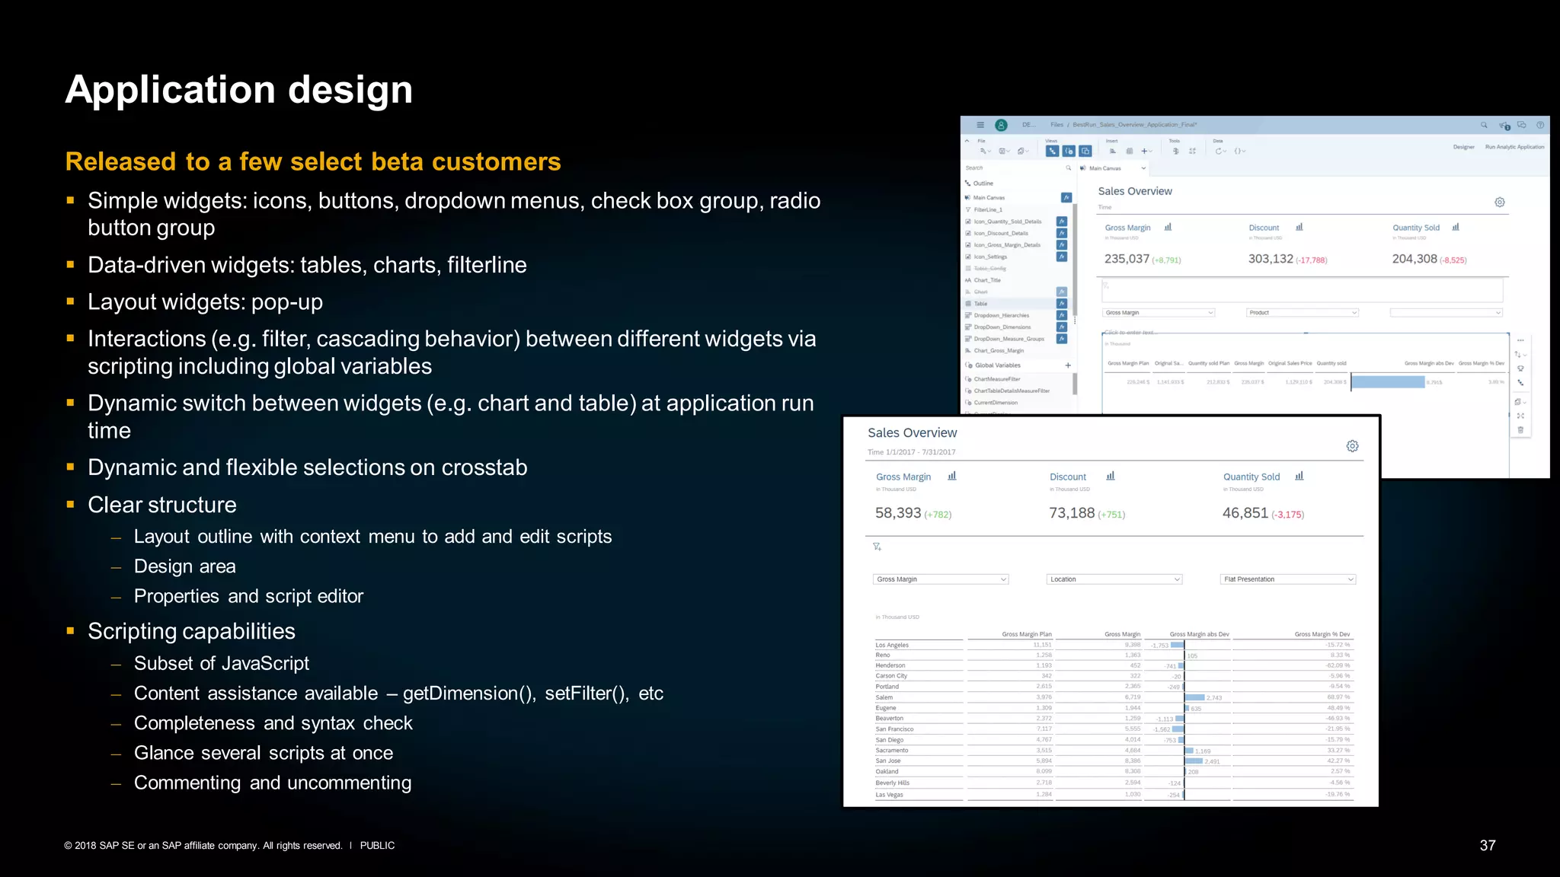Screen dimensions: 1560x877
Task: Open fx script for Icon_Gross_Margin_Details
Action: point(1062,245)
